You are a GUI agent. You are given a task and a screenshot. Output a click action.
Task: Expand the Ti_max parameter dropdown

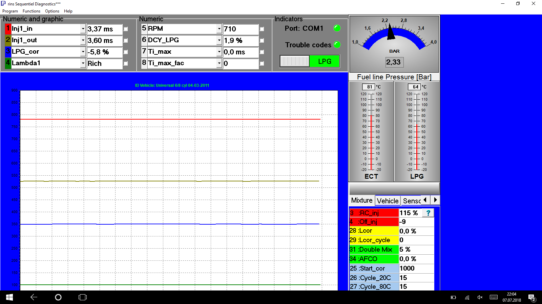(219, 52)
